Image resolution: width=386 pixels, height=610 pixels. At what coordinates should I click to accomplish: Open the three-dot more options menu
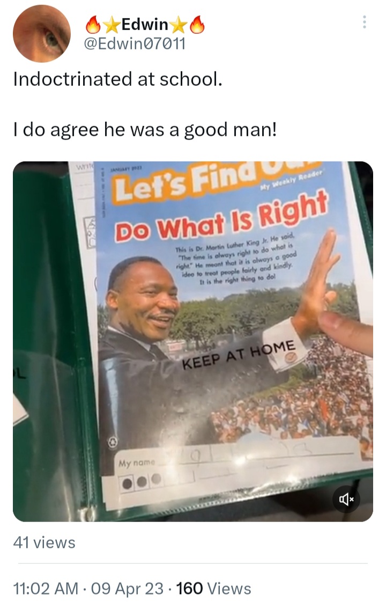click(x=364, y=22)
